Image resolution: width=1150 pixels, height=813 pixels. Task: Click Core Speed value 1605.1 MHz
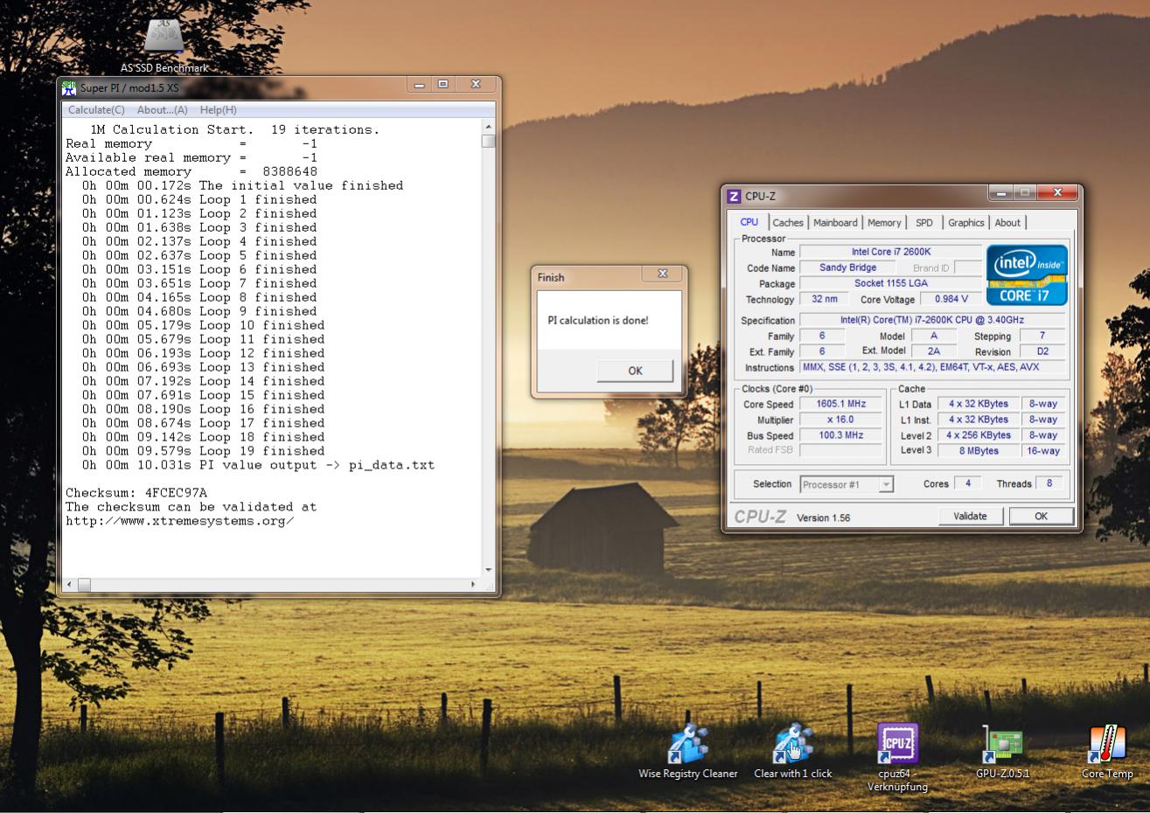pyautogui.click(x=840, y=404)
